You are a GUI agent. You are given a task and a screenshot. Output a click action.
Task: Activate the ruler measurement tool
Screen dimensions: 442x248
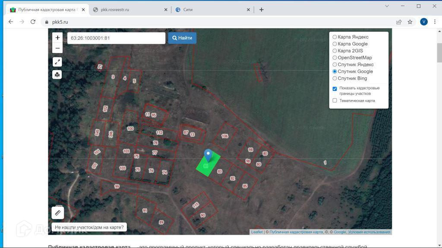[x=58, y=212]
